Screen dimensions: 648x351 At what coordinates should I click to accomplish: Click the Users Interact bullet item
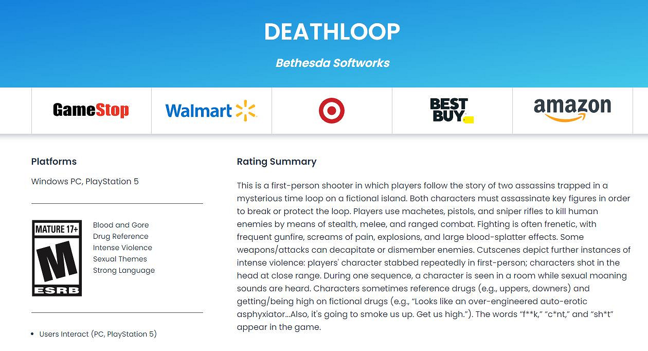[98, 334]
